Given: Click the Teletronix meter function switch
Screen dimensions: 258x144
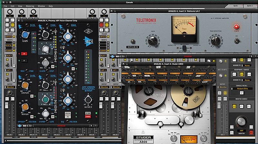Looking at the screenshot, I should coord(184,48).
